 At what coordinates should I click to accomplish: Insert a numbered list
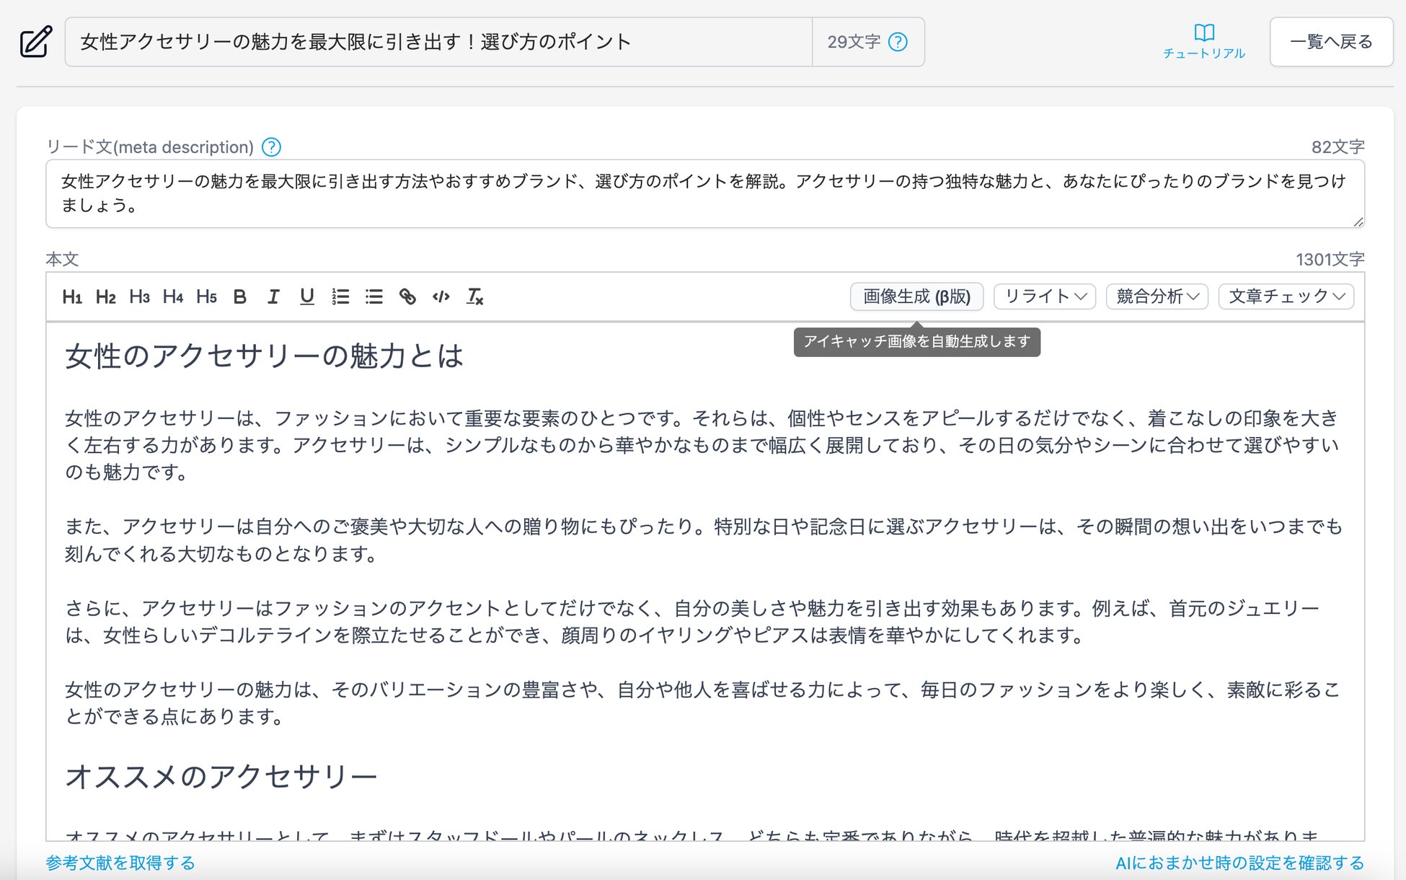click(340, 296)
